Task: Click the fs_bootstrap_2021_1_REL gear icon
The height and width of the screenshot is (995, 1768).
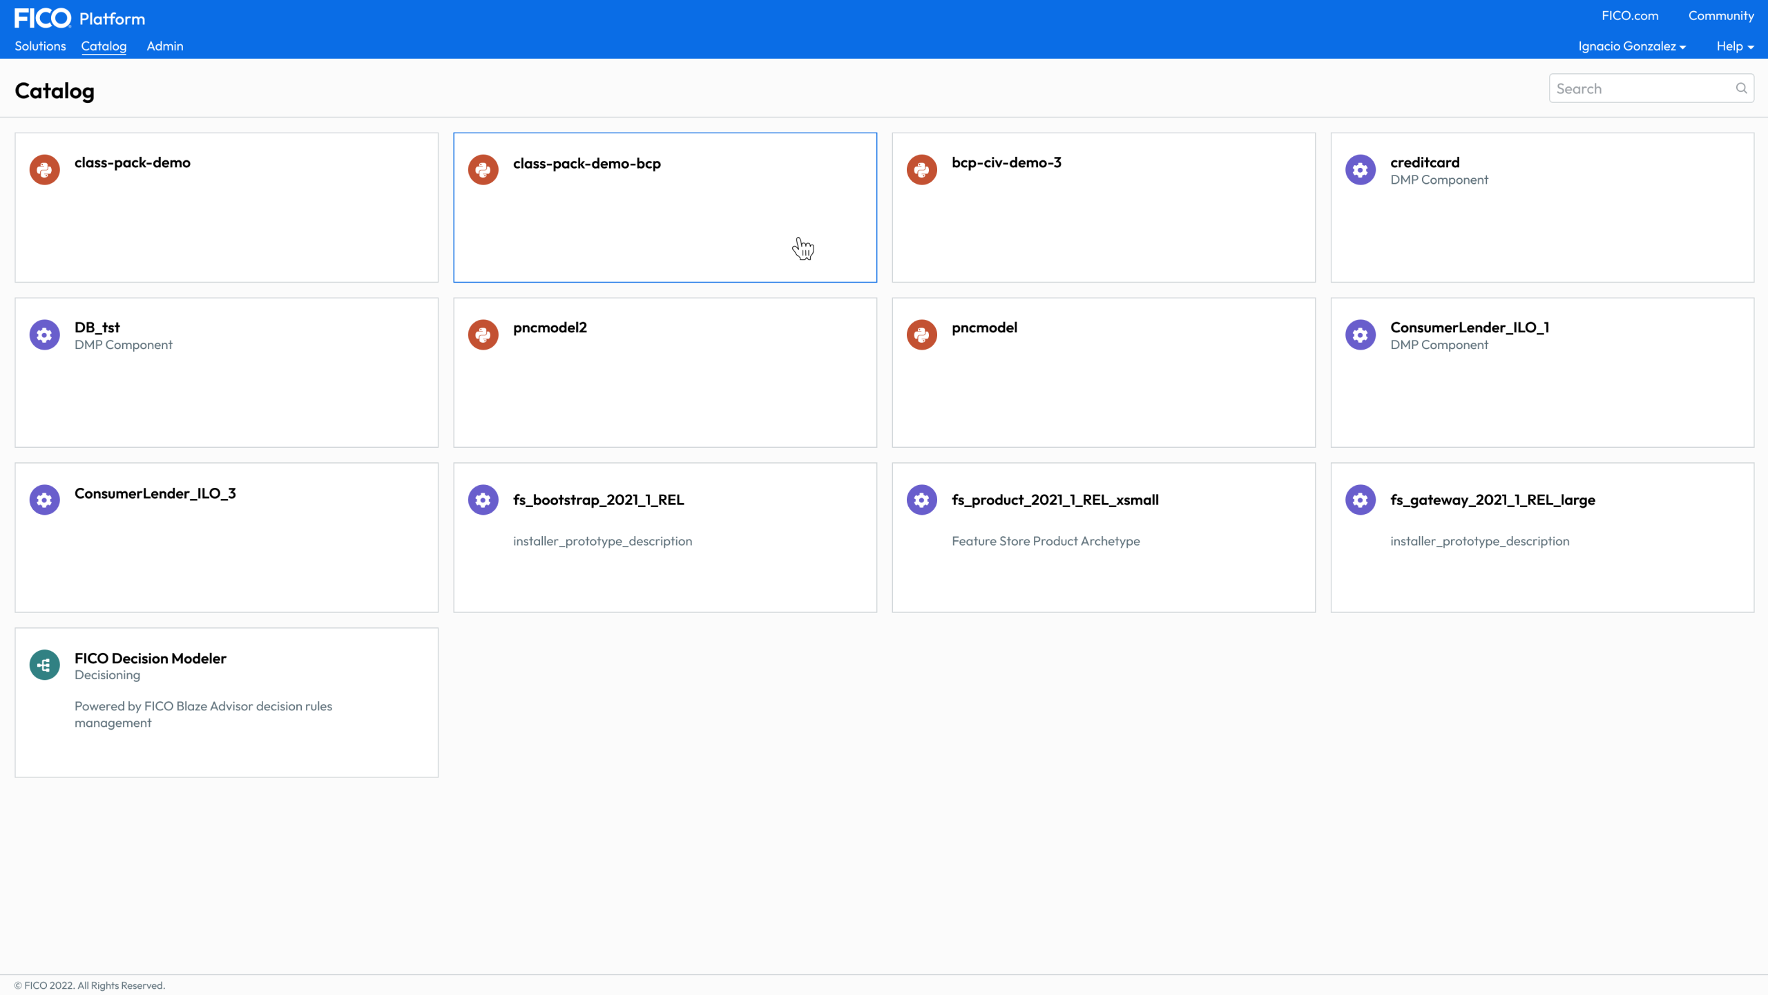Action: pos(483,500)
